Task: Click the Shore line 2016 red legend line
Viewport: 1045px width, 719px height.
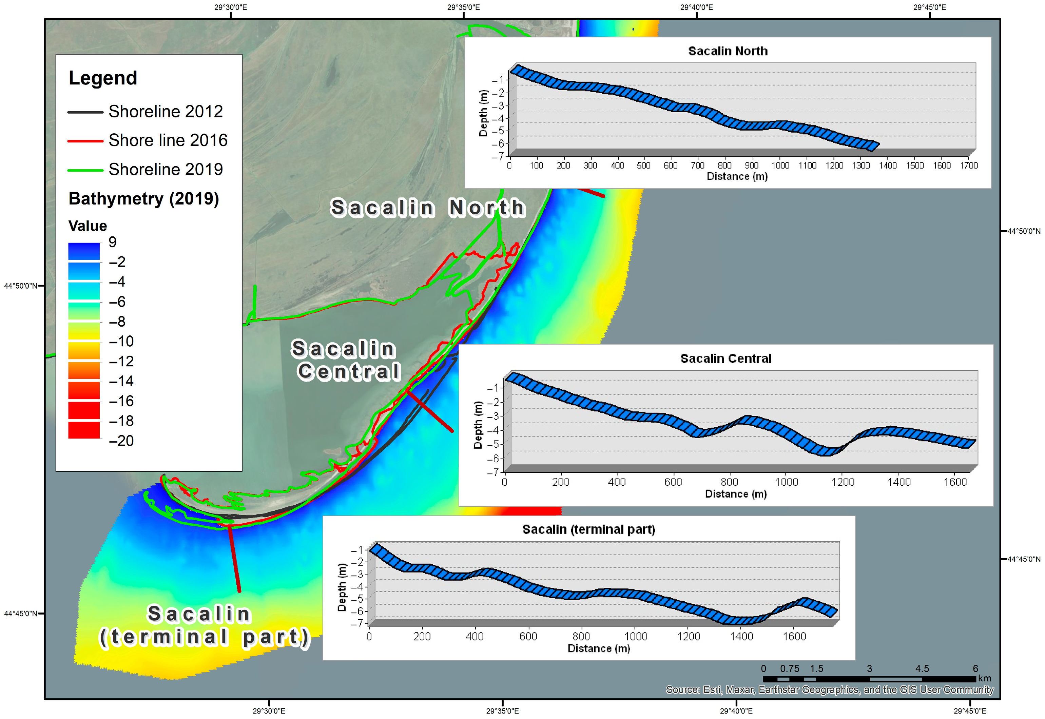Action: (x=85, y=141)
